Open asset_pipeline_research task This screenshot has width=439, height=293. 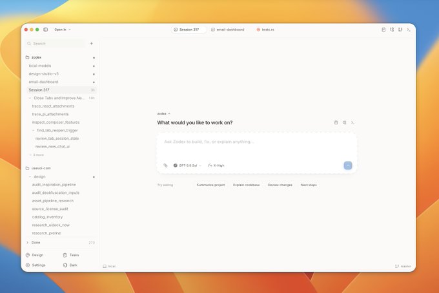[53, 201]
